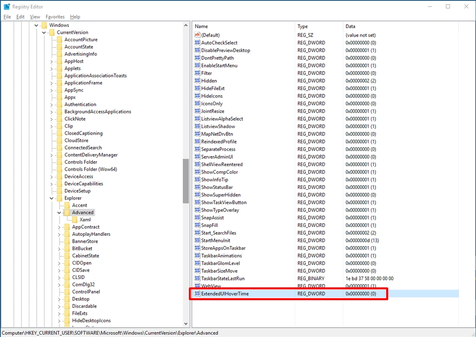Image resolution: width=476 pixels, height=337 pixels.
Task: Click the open folder icon of Advanced key
Action: (x=67, y=213)
